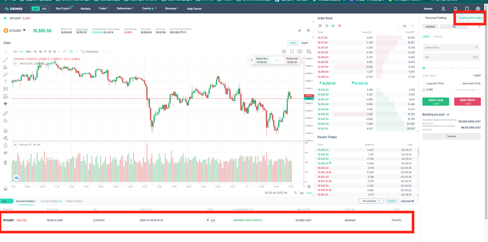Screen dimensions: 488x242
Task: Expand chart to fullscreen mode
Action: point(292,51)
